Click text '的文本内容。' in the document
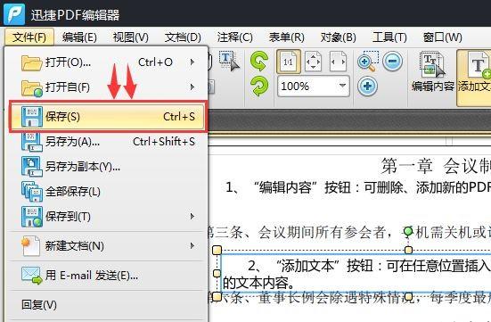This screenshot has height=322, width=491. (x=258, y=284)
